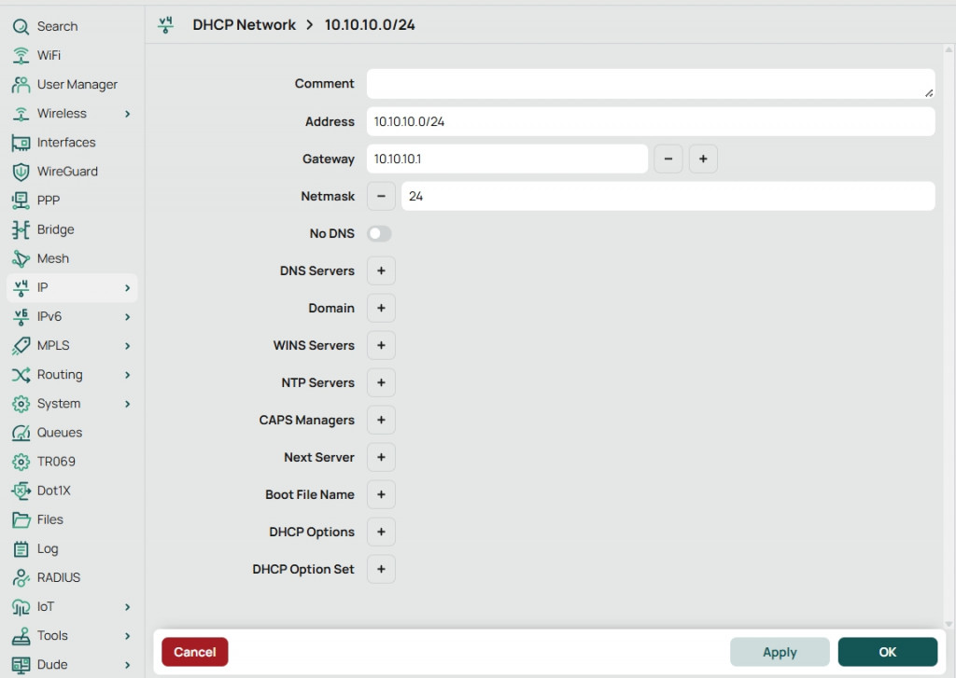Go back via DHCP Network breadcrumb link
Image resolution: width=956 pixels, height=678 pixels.
pyautogui.click(x=244, y=25)
